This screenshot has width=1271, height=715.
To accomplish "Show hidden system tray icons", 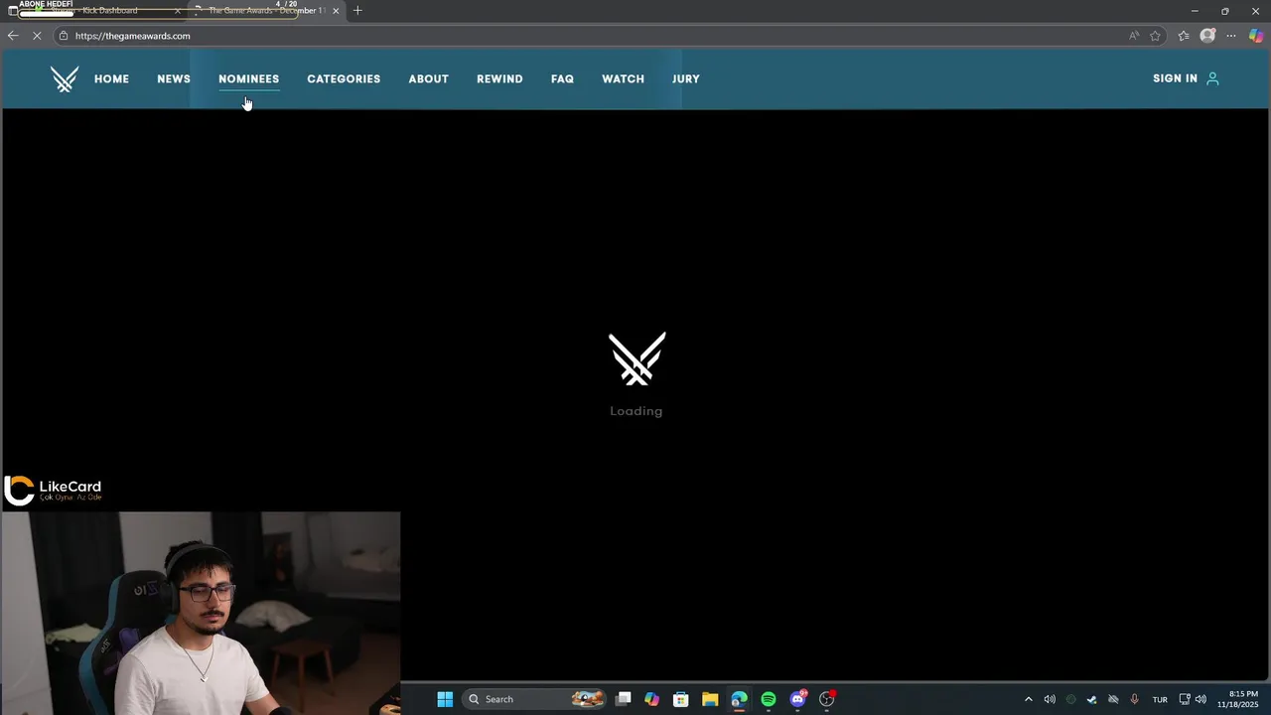I will [1028, 699].
